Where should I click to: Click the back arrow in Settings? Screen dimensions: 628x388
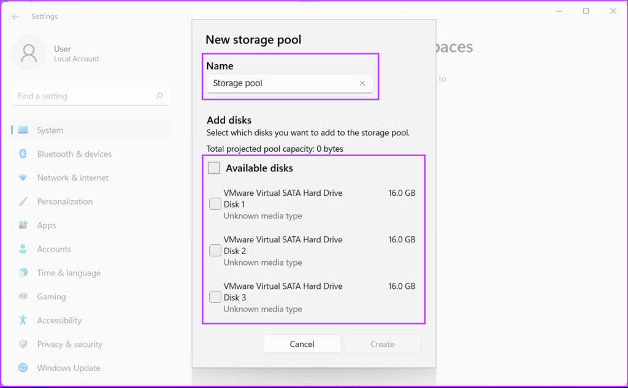click(x=16, y=17)
